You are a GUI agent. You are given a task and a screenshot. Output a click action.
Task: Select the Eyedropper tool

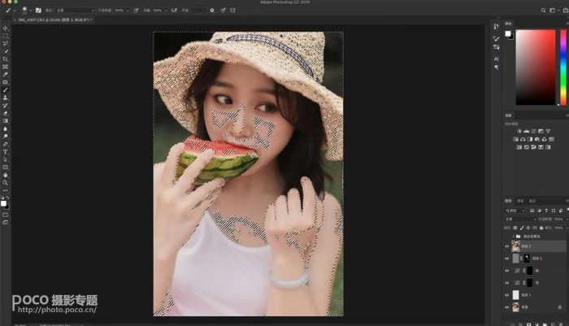point(5,75)
